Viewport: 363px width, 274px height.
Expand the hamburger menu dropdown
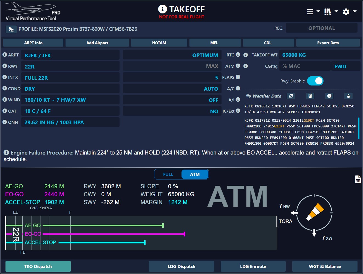click(313, 12)
